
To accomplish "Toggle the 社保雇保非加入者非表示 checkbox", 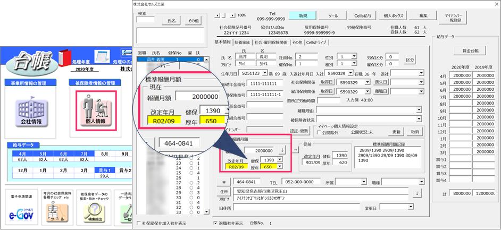I will [138, 223].
